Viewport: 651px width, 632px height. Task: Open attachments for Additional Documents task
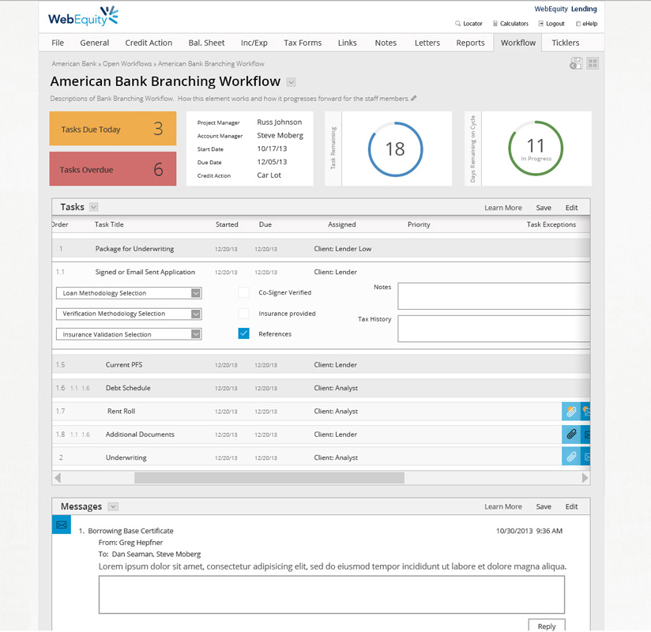coord(570,434)
